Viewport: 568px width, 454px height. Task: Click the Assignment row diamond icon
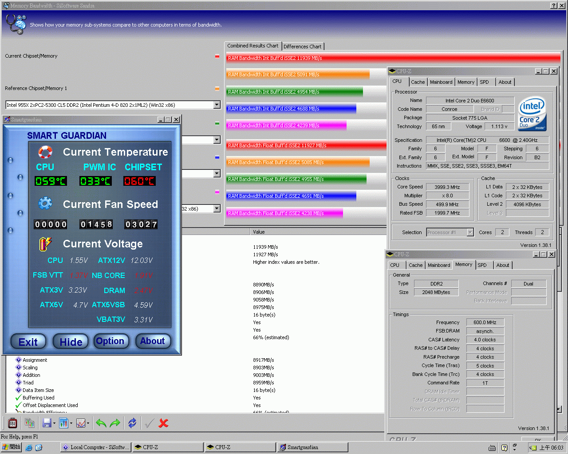pos(19,360)
